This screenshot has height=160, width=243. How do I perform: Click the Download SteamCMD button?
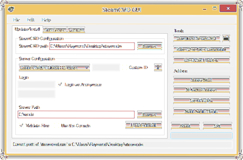click(x=197, y=38)
